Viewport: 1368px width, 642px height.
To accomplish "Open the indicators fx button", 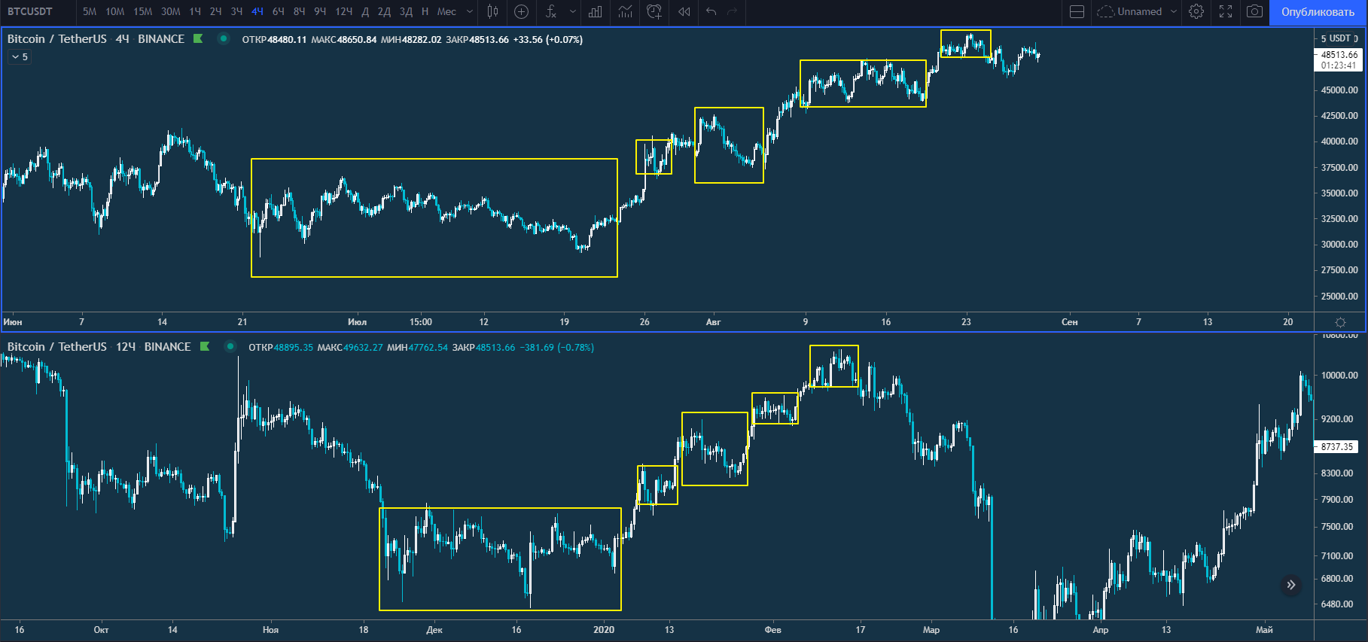I will (x=551, y=11).
